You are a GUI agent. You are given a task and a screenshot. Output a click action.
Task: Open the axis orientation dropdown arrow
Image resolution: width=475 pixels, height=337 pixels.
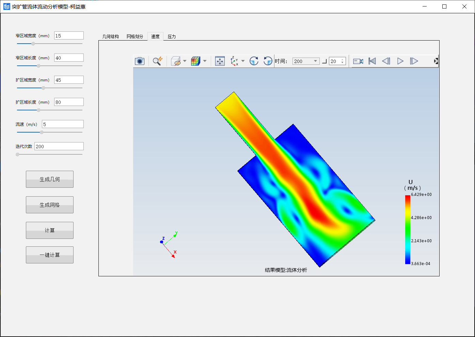[x=243, y=61]
